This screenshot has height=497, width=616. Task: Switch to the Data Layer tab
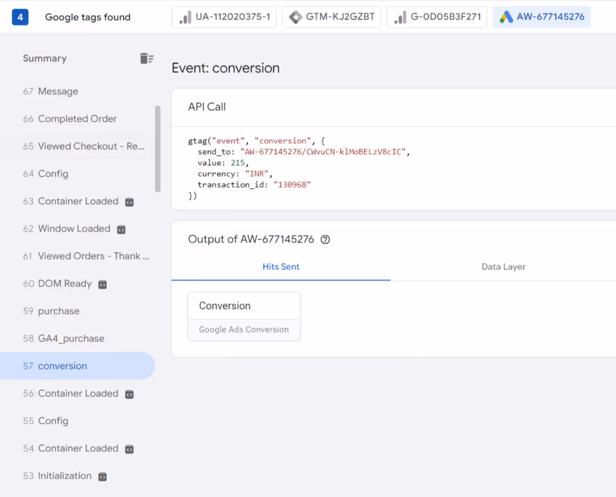[x=503, y=267]
